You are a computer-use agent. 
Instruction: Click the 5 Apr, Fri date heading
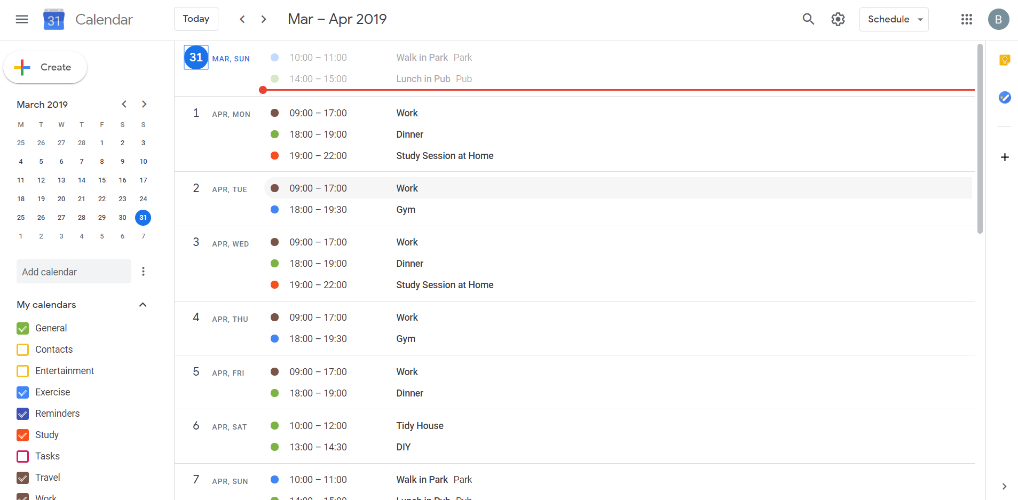click(218, 372)
